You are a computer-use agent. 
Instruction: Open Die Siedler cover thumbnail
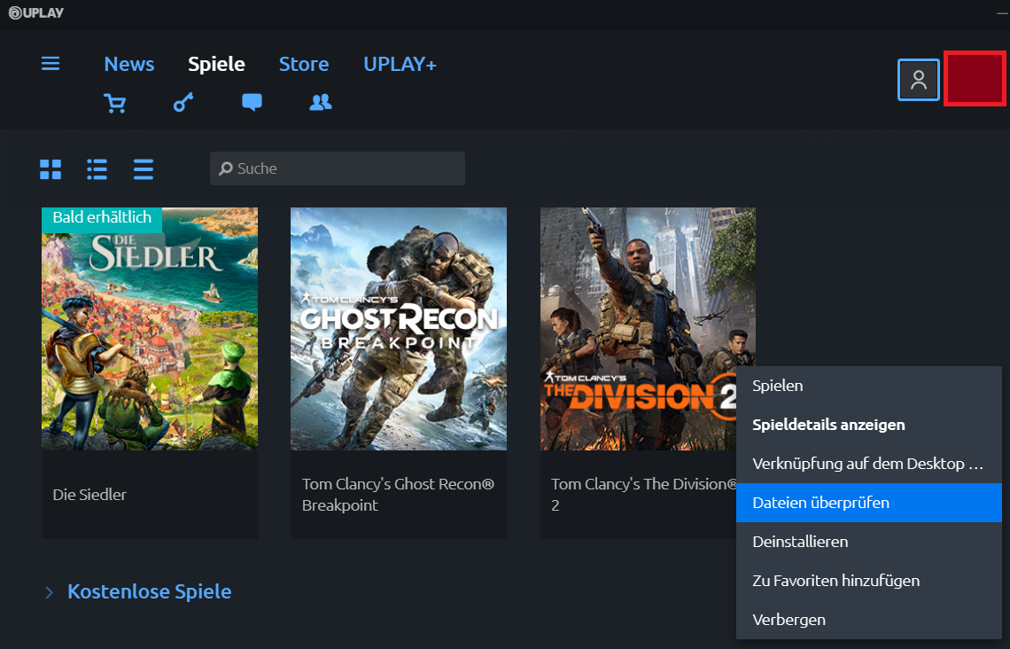(x=150, y=329)
